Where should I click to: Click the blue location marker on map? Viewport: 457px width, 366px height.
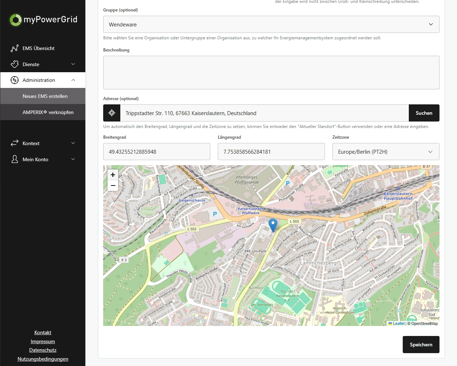(273, 225)
